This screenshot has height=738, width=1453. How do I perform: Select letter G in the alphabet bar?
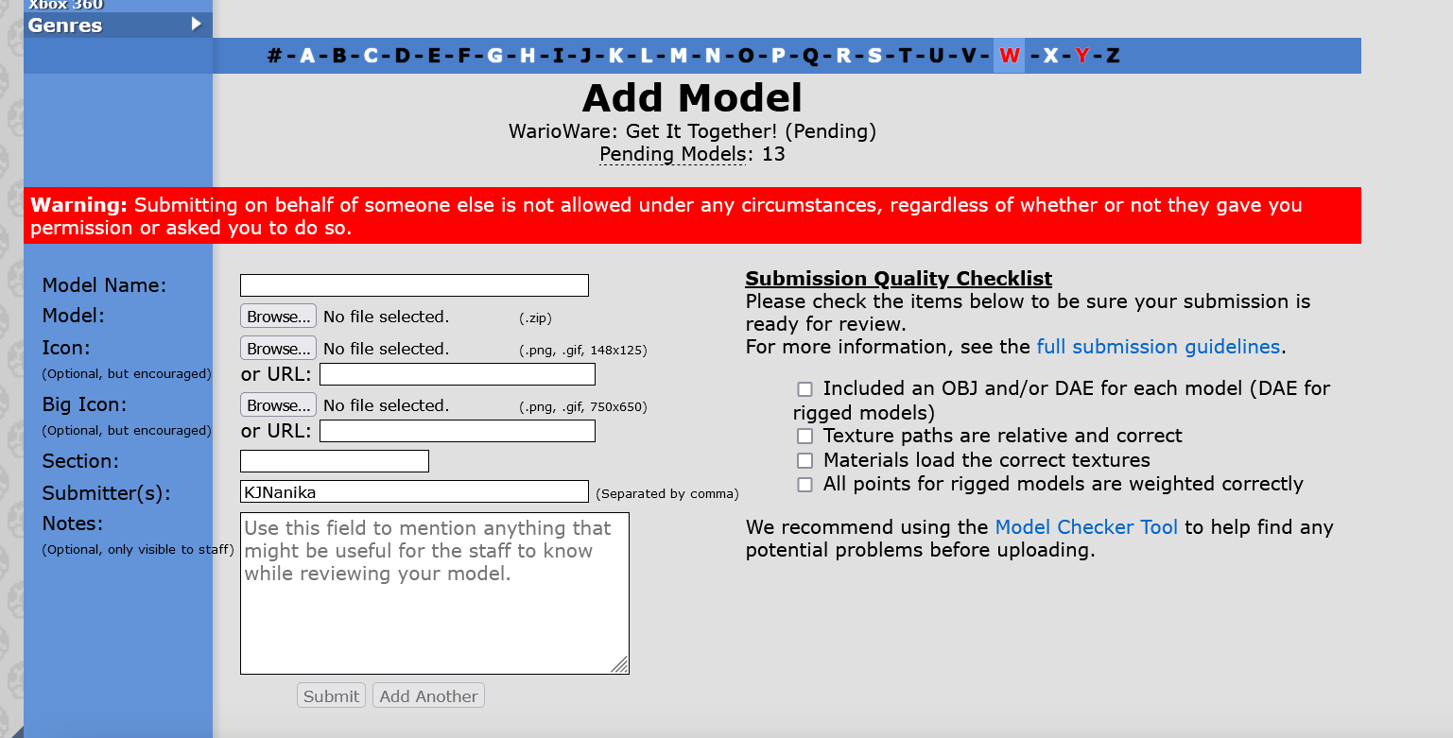494,56
